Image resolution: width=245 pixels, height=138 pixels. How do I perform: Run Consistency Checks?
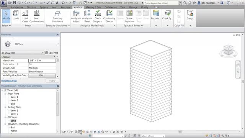pyautogui.click(x=109, y=16)
